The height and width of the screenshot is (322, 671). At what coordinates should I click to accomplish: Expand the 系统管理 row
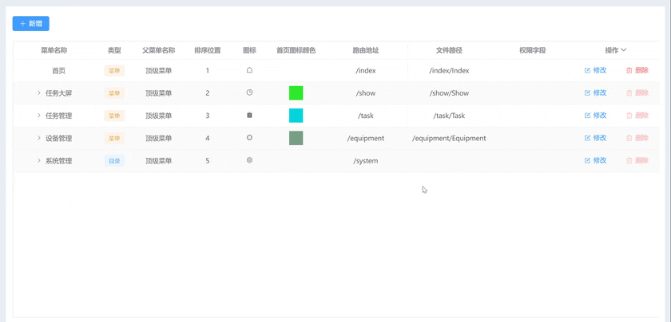38,160
